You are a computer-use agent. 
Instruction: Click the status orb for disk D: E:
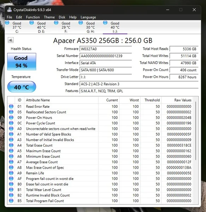click(32, 23)
